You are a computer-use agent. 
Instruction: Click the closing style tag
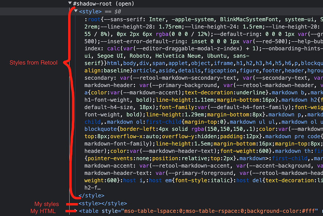[91, 195]
